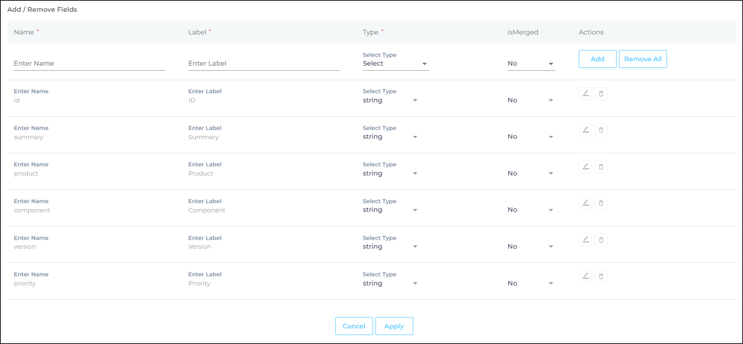Image resolution: width=743 pixels, height=344 pixels.
Task: Edit the priority field row
Action: click(x=585, y=276)
